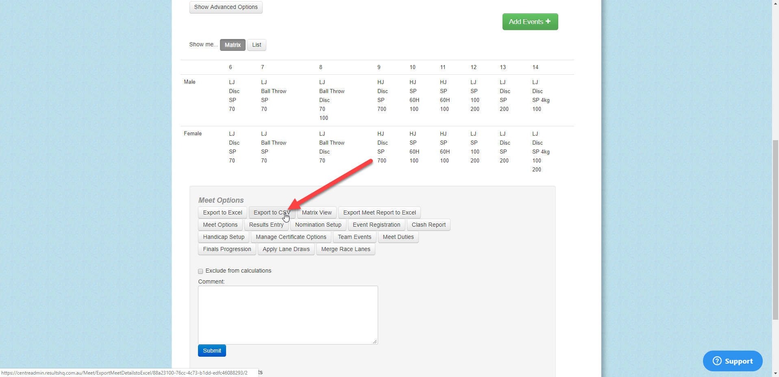Click Manage Certificate Options
Screen dimensions: 779x377
(x=291, y=237)
